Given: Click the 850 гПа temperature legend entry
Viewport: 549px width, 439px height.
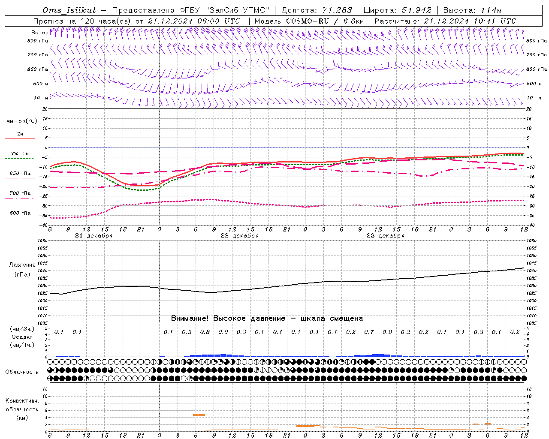Looking at the screenshot, I should [20, 174].
